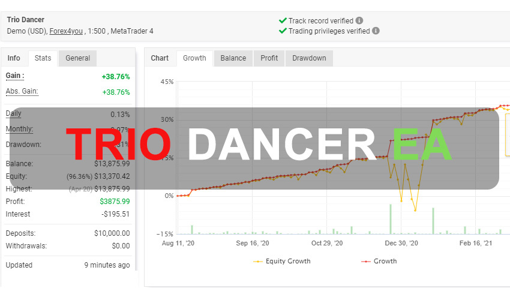Click the $3875.99 Profit value
The width and height of the screenshot is (510, 300).
115,202
